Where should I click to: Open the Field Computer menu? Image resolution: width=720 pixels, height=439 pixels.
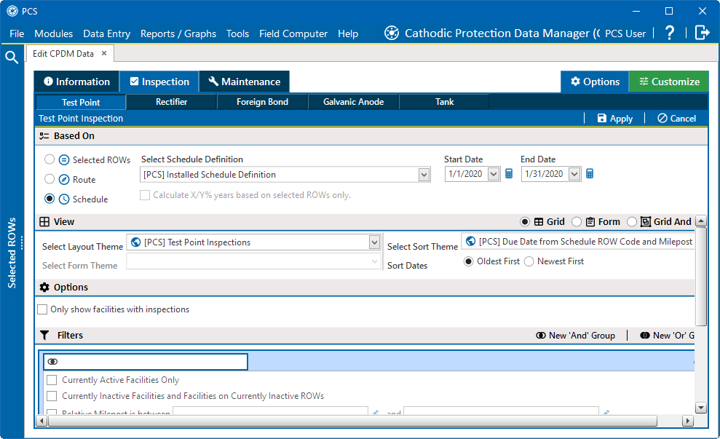293,33
